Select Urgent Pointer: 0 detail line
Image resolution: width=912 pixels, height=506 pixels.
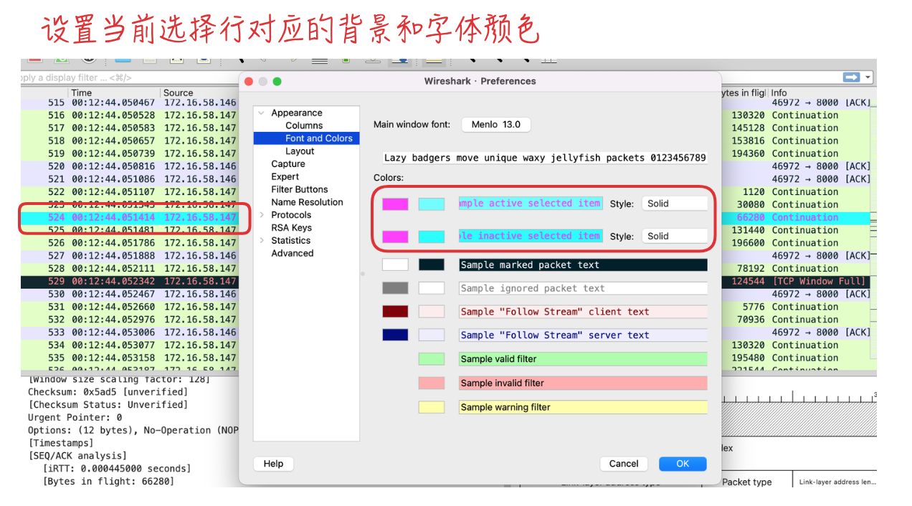(x=75, y=417)
